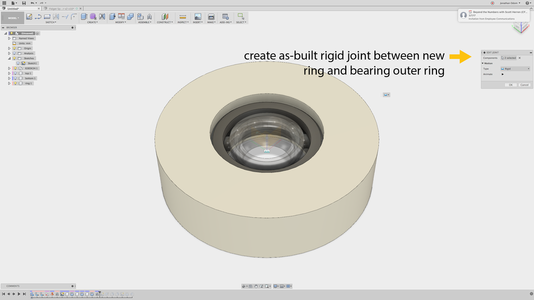Expand the Analysis folder
The height and width of the screenshot is (300, 534).
9,54
